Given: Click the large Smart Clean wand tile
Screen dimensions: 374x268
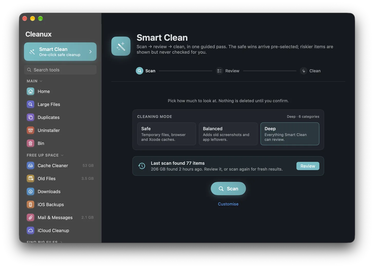Looking at the screenshot, I should [121, 46].
